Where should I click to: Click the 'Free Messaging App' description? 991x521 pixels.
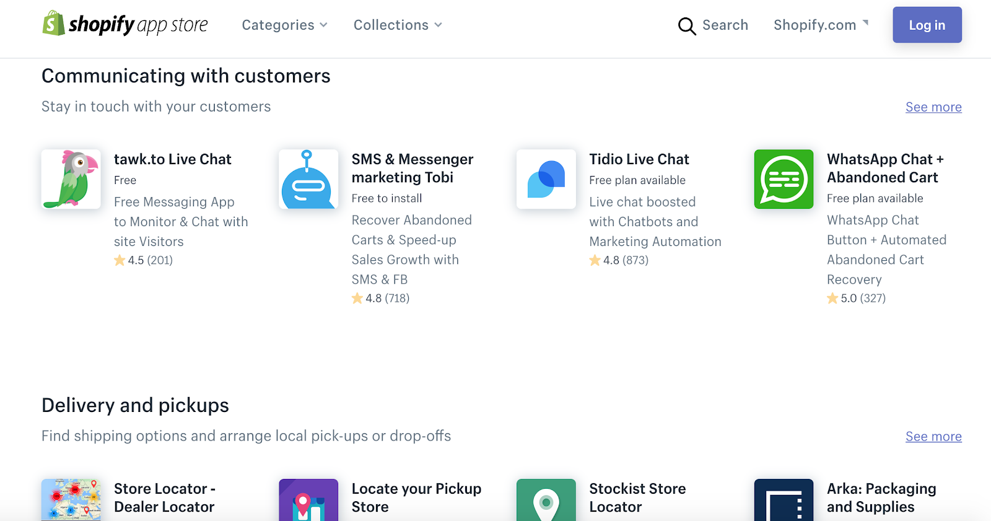[x=181, y=222]
